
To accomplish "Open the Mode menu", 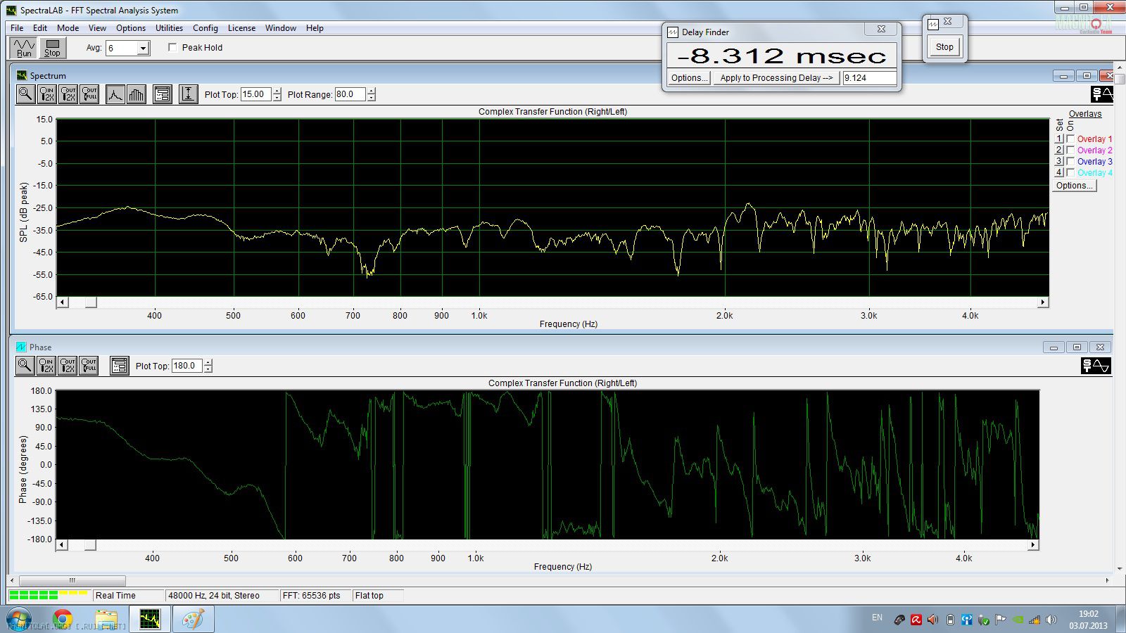I will tap(68, 28).
